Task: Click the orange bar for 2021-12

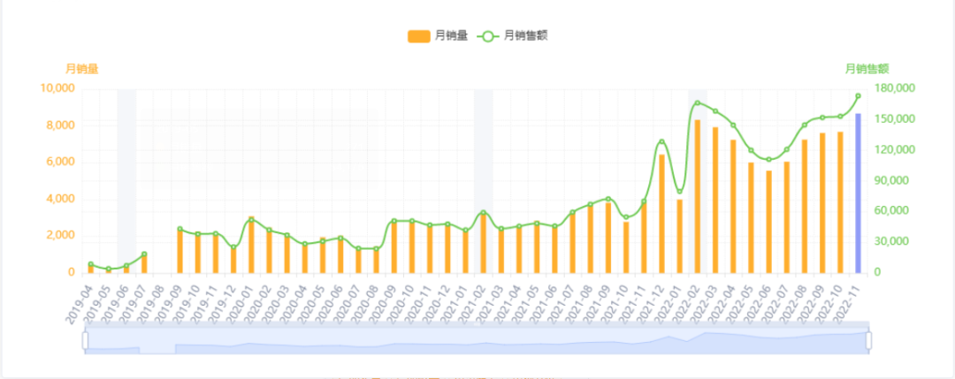Action: [x=661, y=214]
